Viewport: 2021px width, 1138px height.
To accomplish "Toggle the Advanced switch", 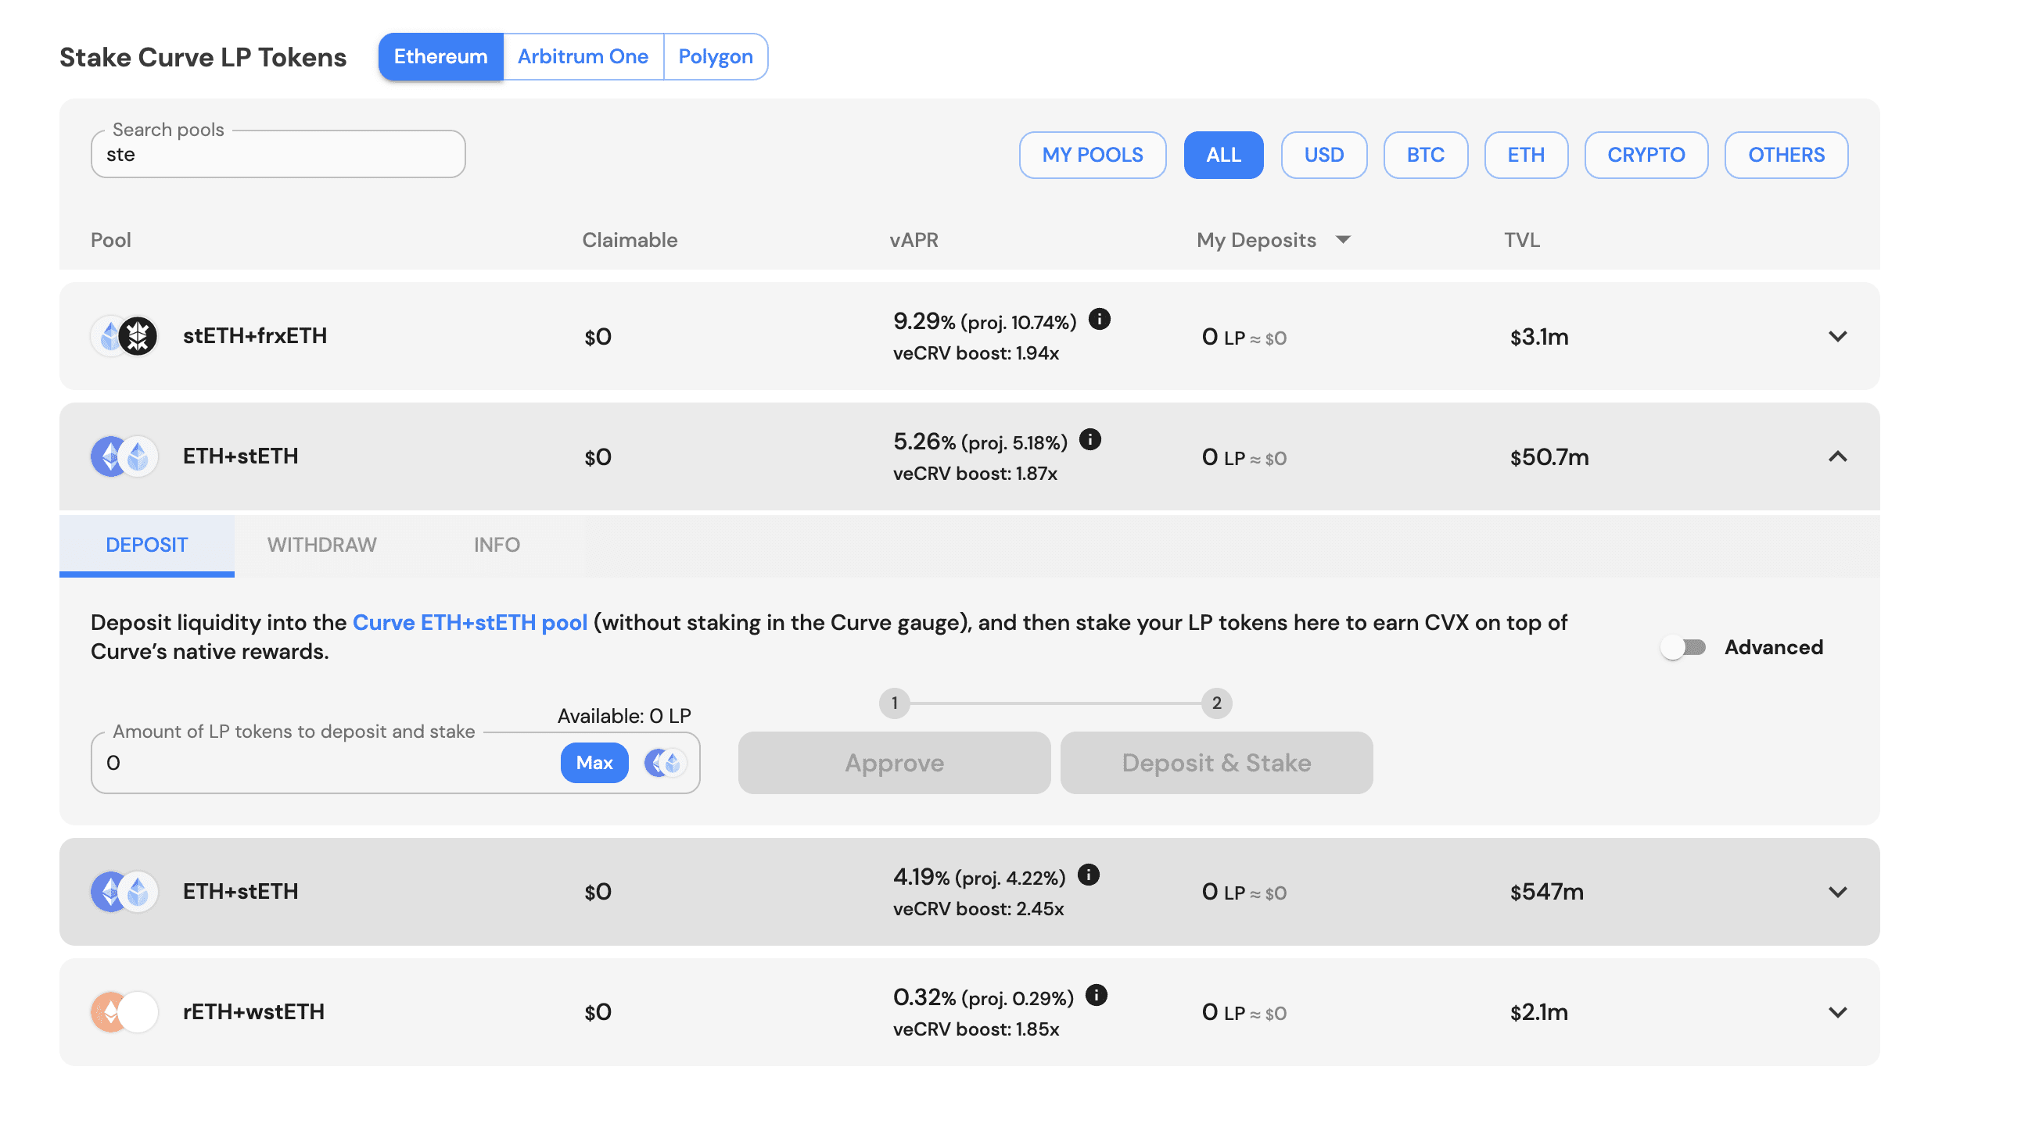I will 1683,647.
